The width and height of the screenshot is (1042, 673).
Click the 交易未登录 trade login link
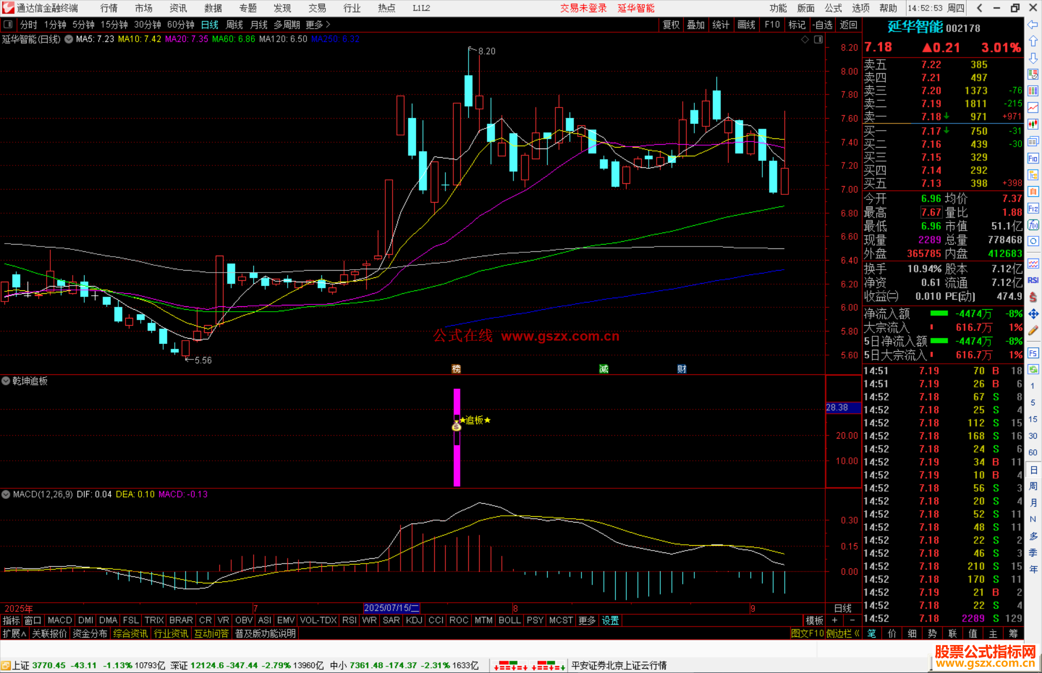(x=583, y=8)
